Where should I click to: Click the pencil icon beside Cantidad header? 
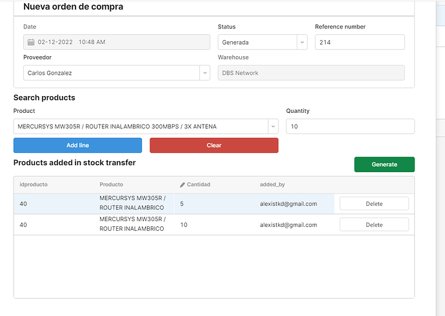(183, 184)
